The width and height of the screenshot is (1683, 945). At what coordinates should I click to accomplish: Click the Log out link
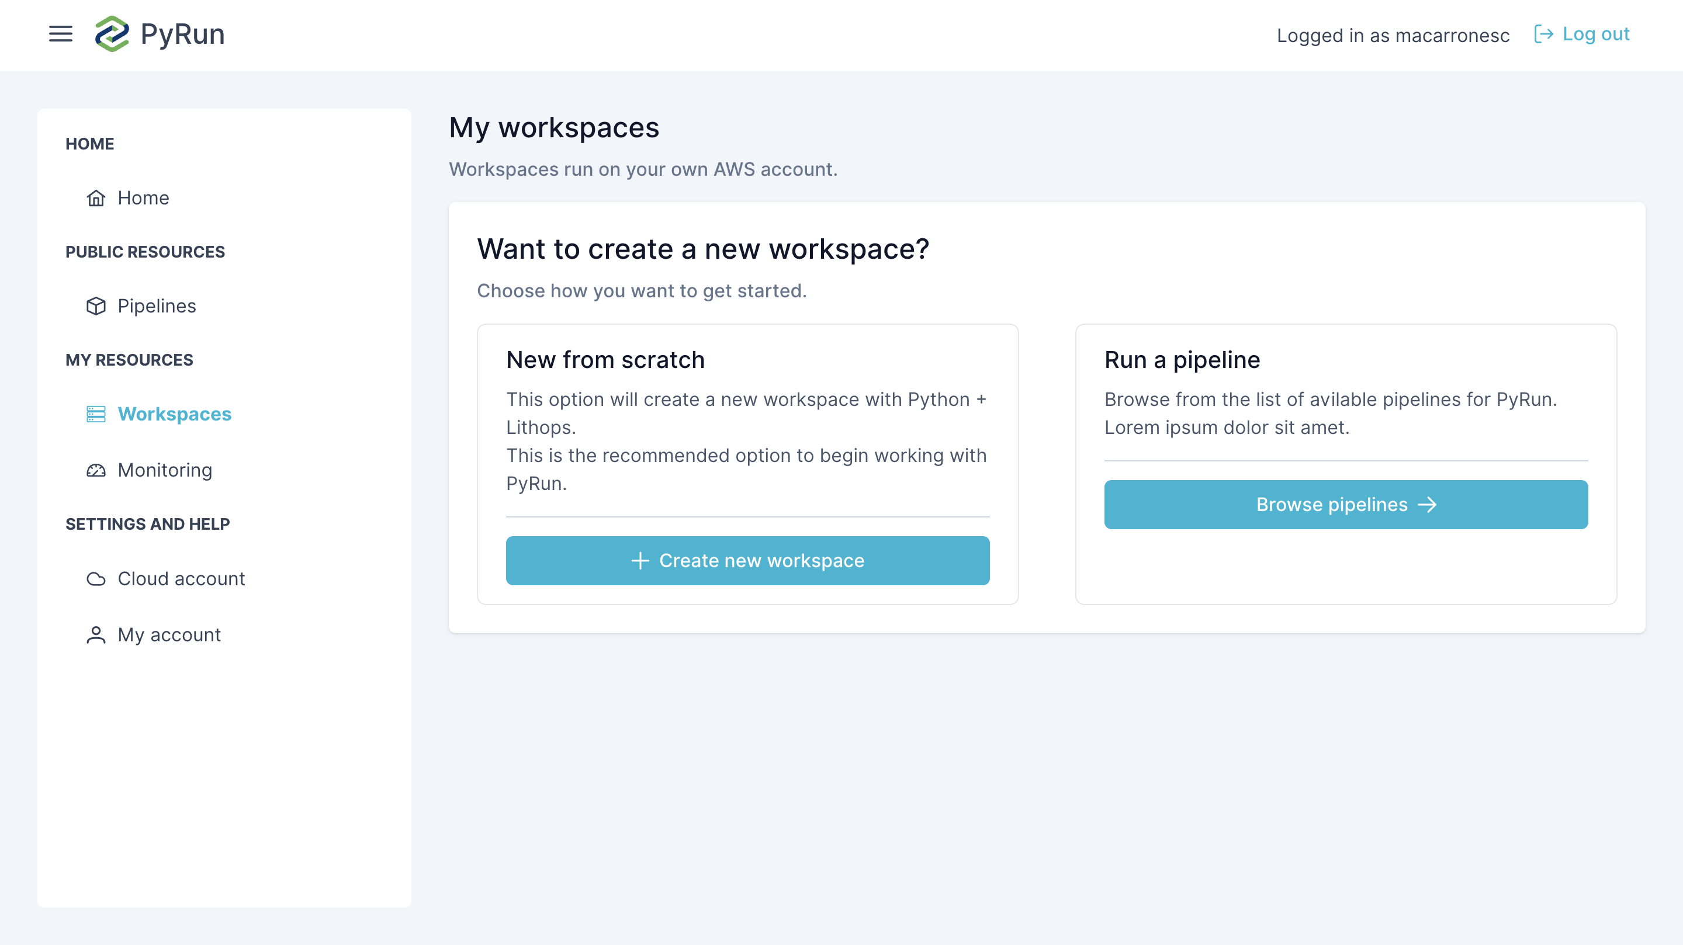point(1595,34)
